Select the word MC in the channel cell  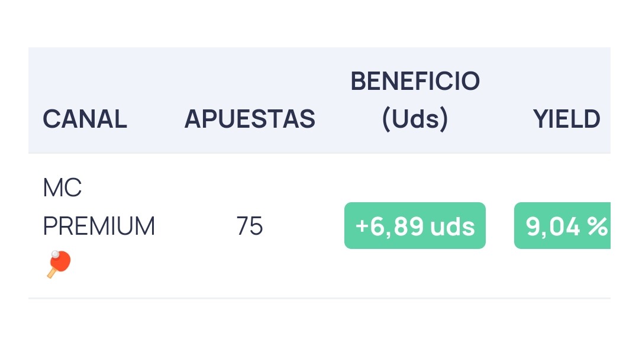click(x=62, y=187)
